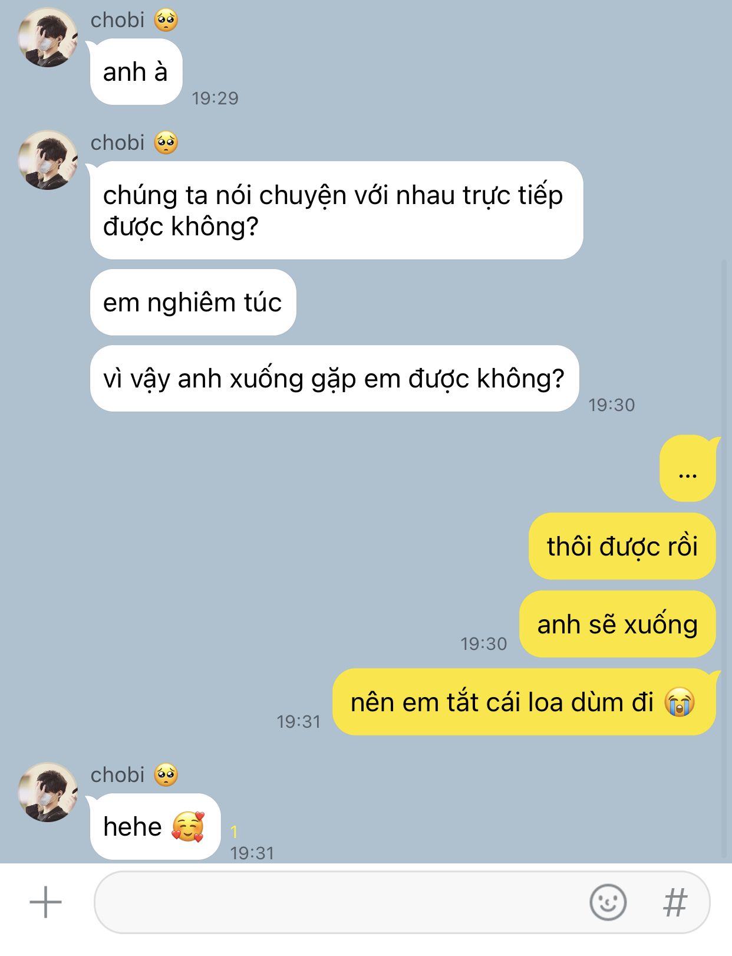Tap the yellow '...' message bubble

[688, 469]
